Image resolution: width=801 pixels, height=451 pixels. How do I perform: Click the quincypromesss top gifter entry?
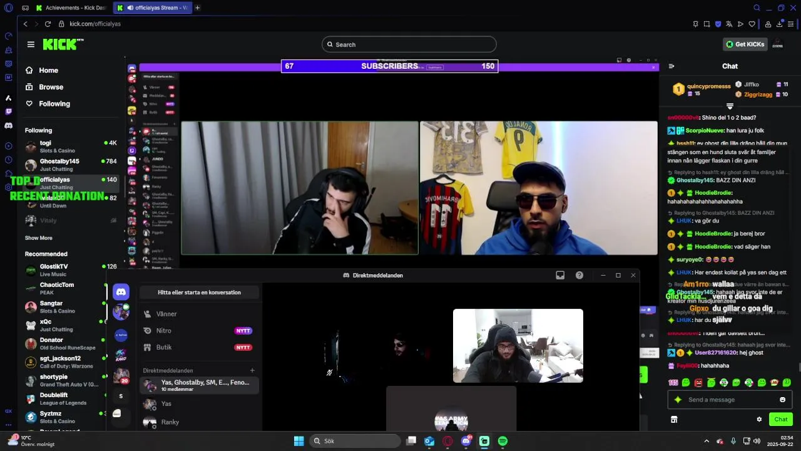(702, 90)
